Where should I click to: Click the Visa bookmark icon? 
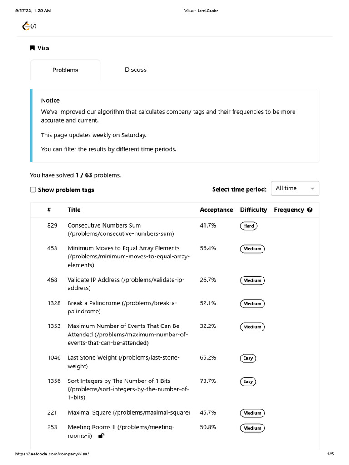(x=32, y=48)
